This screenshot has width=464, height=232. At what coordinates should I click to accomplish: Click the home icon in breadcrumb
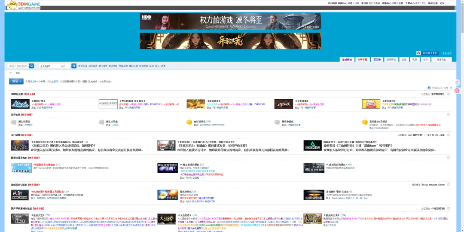coord(10,73)
